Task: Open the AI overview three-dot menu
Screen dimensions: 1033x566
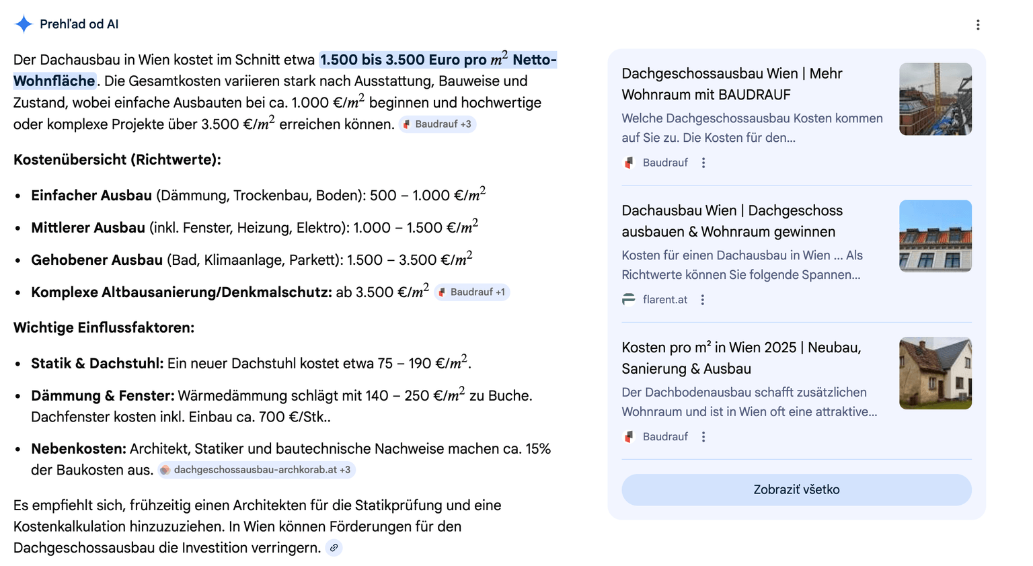Action: pos(978,25)
